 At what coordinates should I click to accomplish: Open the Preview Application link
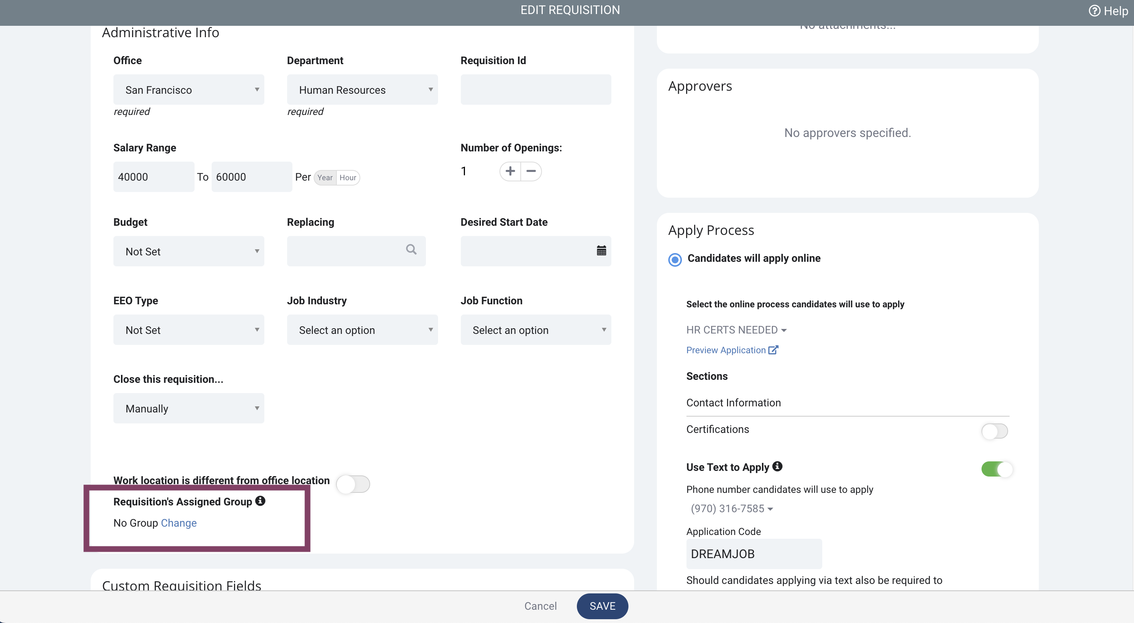(x=726, y=350)
